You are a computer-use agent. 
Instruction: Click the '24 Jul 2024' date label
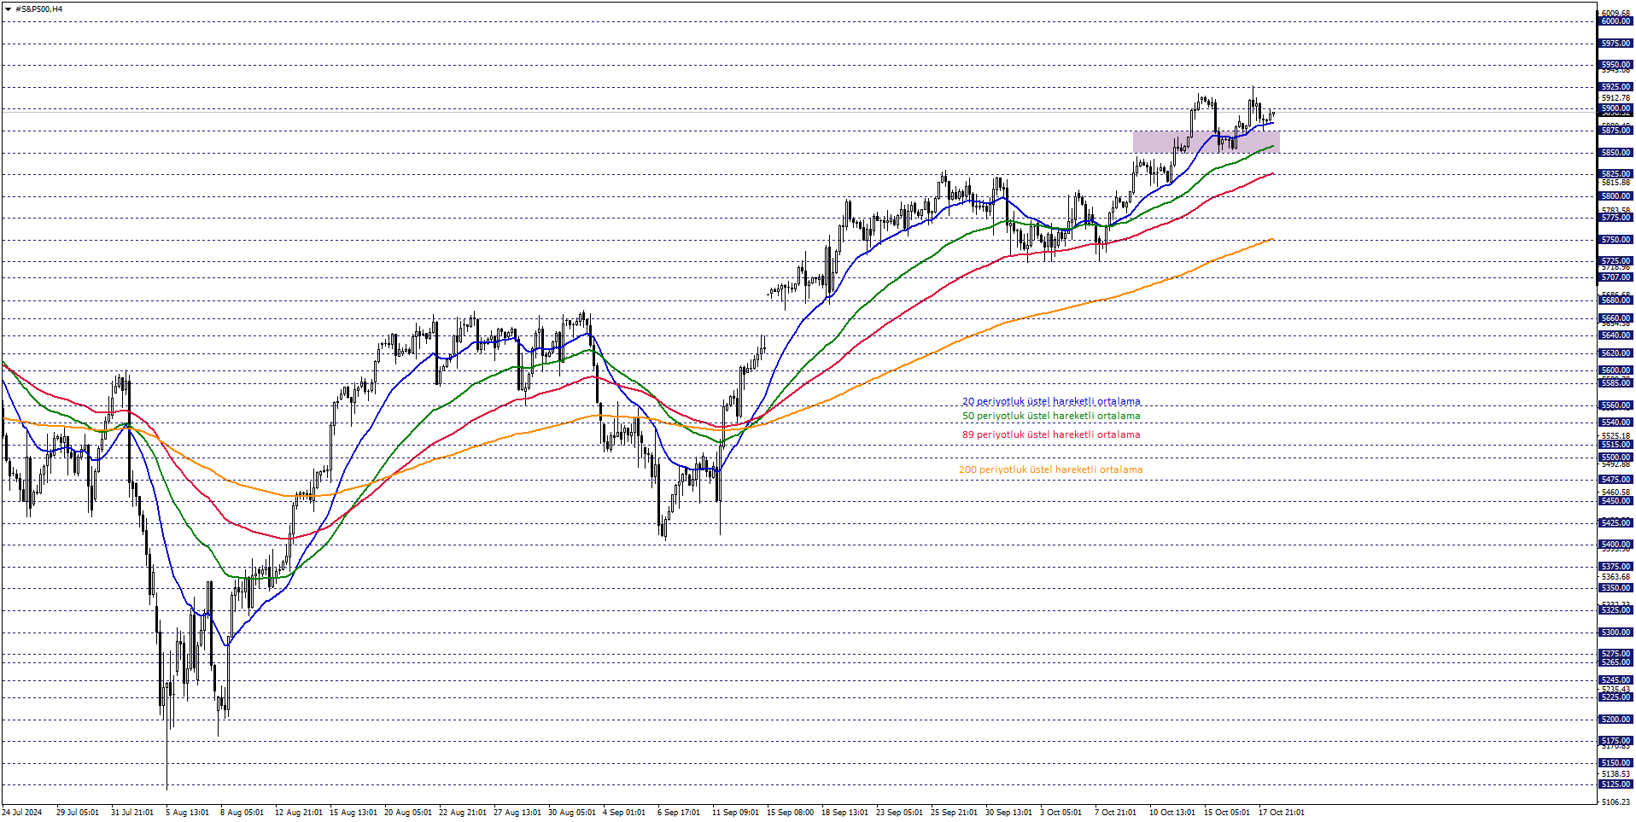[22, 813]
